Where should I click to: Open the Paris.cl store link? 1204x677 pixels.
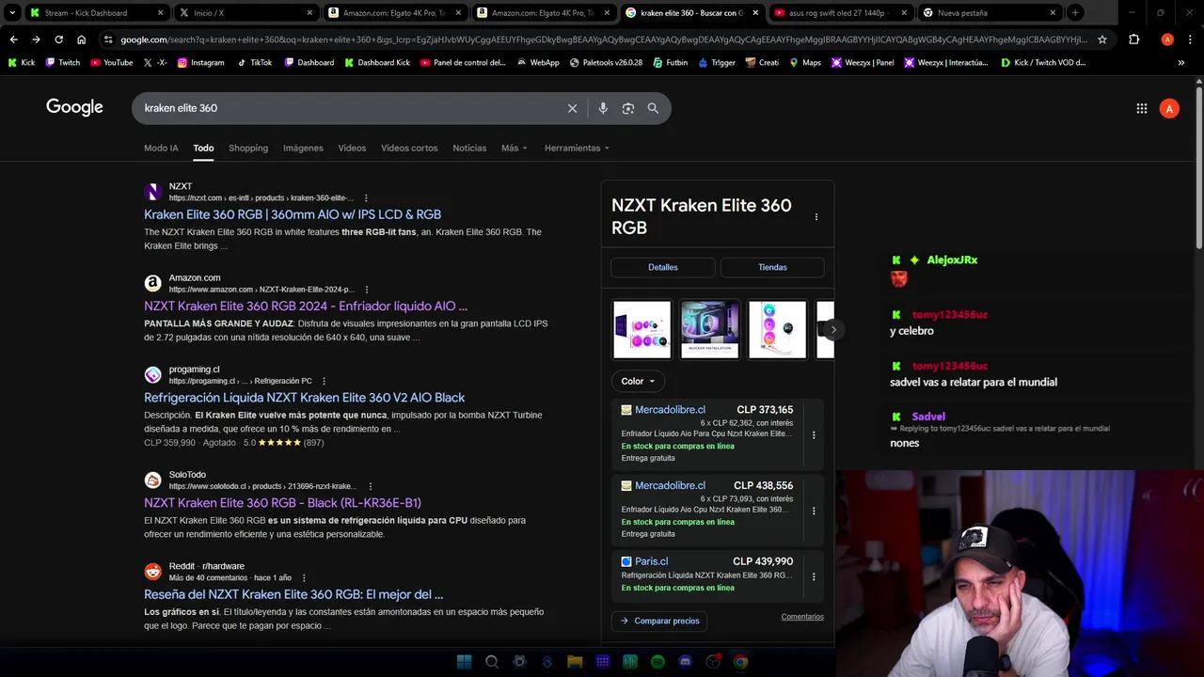[651, 561]
